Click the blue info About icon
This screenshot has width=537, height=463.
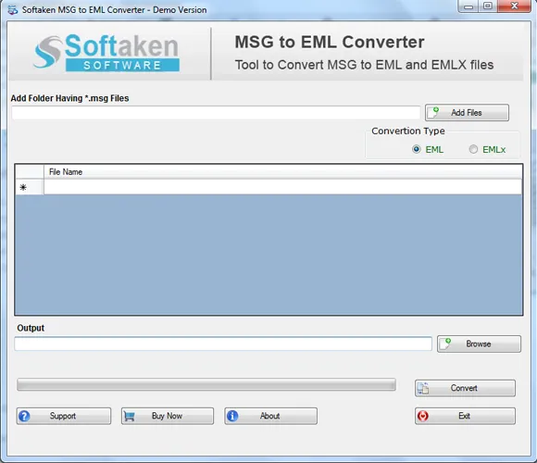point(232,416)
